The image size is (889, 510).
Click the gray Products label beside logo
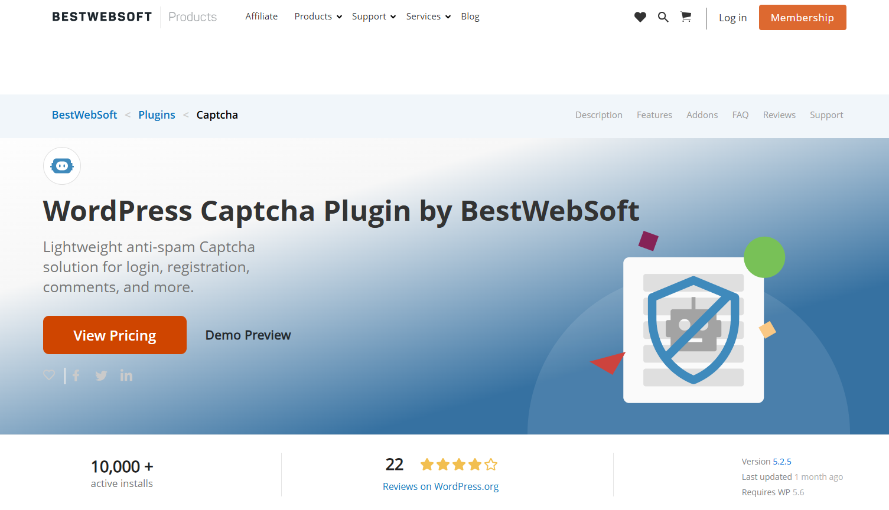coord(193,17)
